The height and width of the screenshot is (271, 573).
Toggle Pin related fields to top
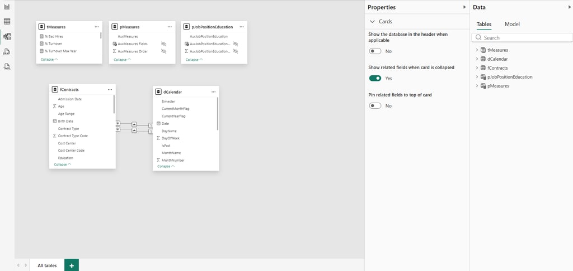pyautogui.click(x=375, y=105)
